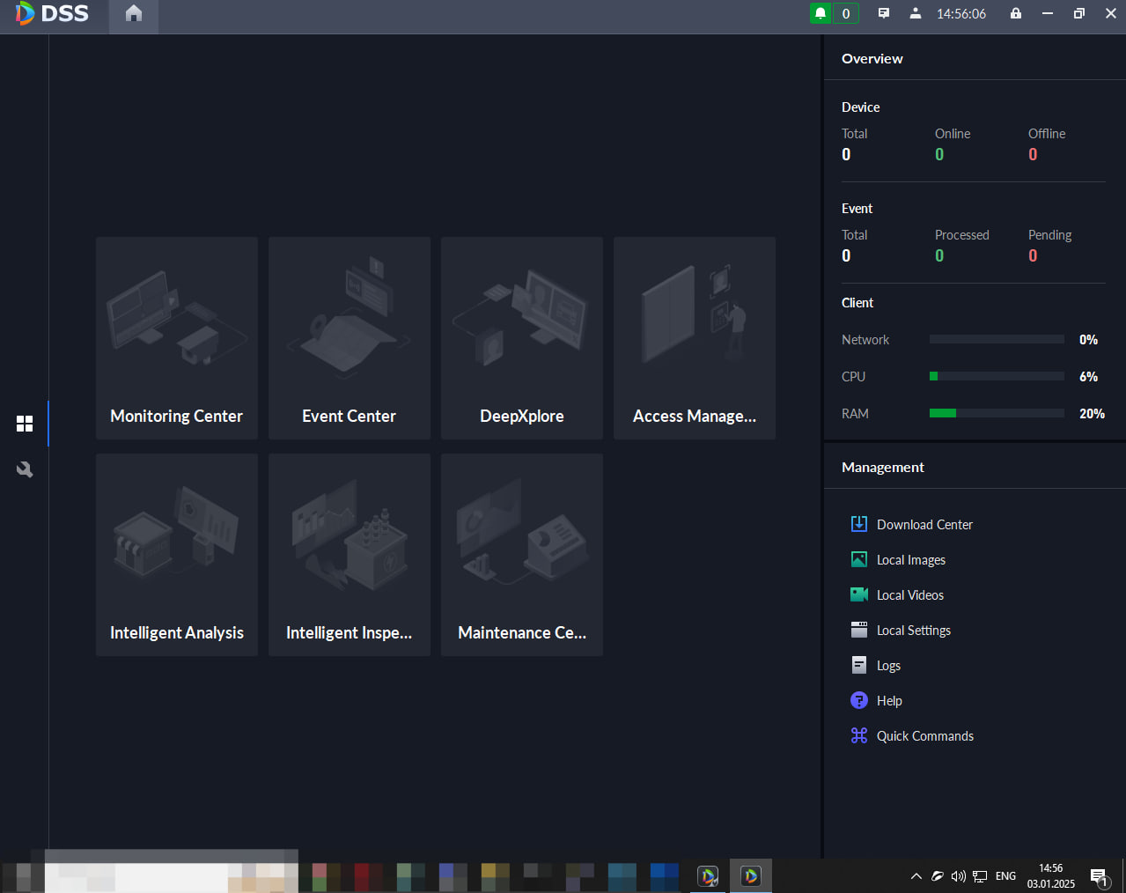Launch the DeepXplore tile
The height and width of the screenshot is (893, 1126).
522,338
